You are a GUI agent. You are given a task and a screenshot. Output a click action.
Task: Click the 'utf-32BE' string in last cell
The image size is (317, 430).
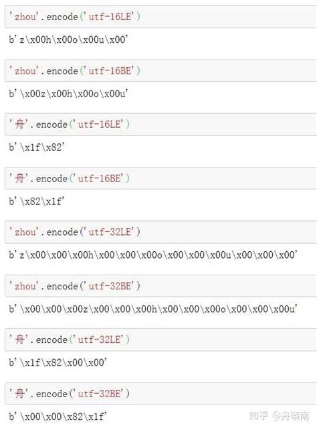(100, 394)
